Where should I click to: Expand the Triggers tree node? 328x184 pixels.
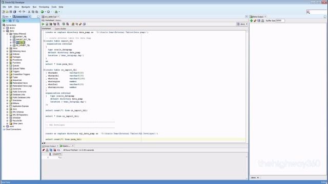8,72
